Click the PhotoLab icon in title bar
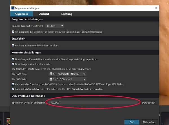The image size is (169, 125). tap(13, 8)
